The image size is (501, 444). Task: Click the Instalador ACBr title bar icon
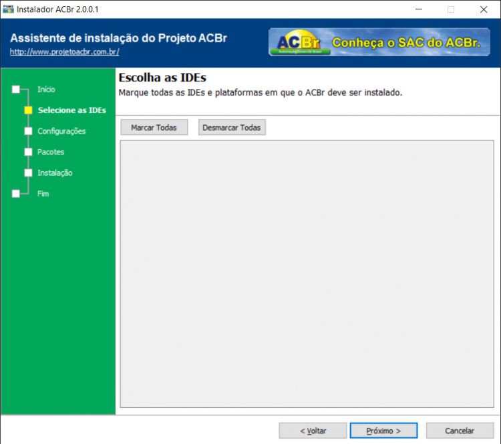point(8,9)
